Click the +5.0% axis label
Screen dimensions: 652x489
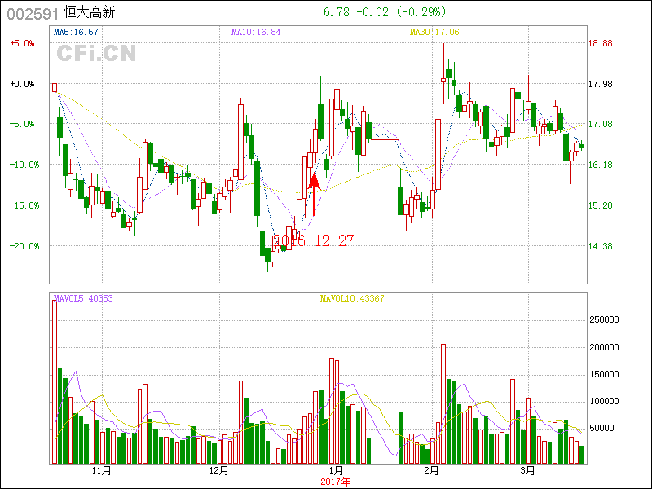[23, 43]
